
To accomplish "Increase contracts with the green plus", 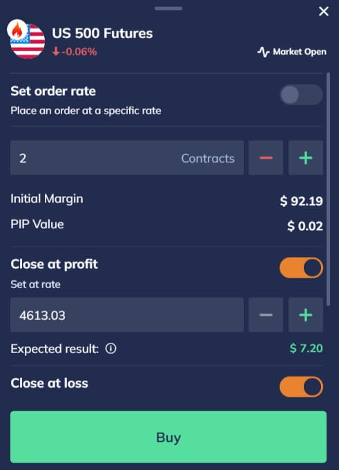I will [x=306, y=158].
